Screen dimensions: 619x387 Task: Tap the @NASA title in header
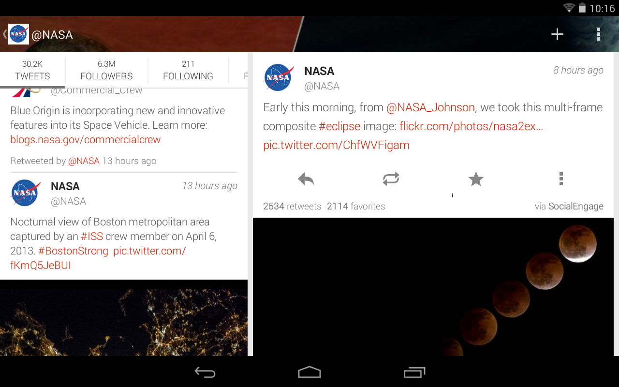[52, 35]
